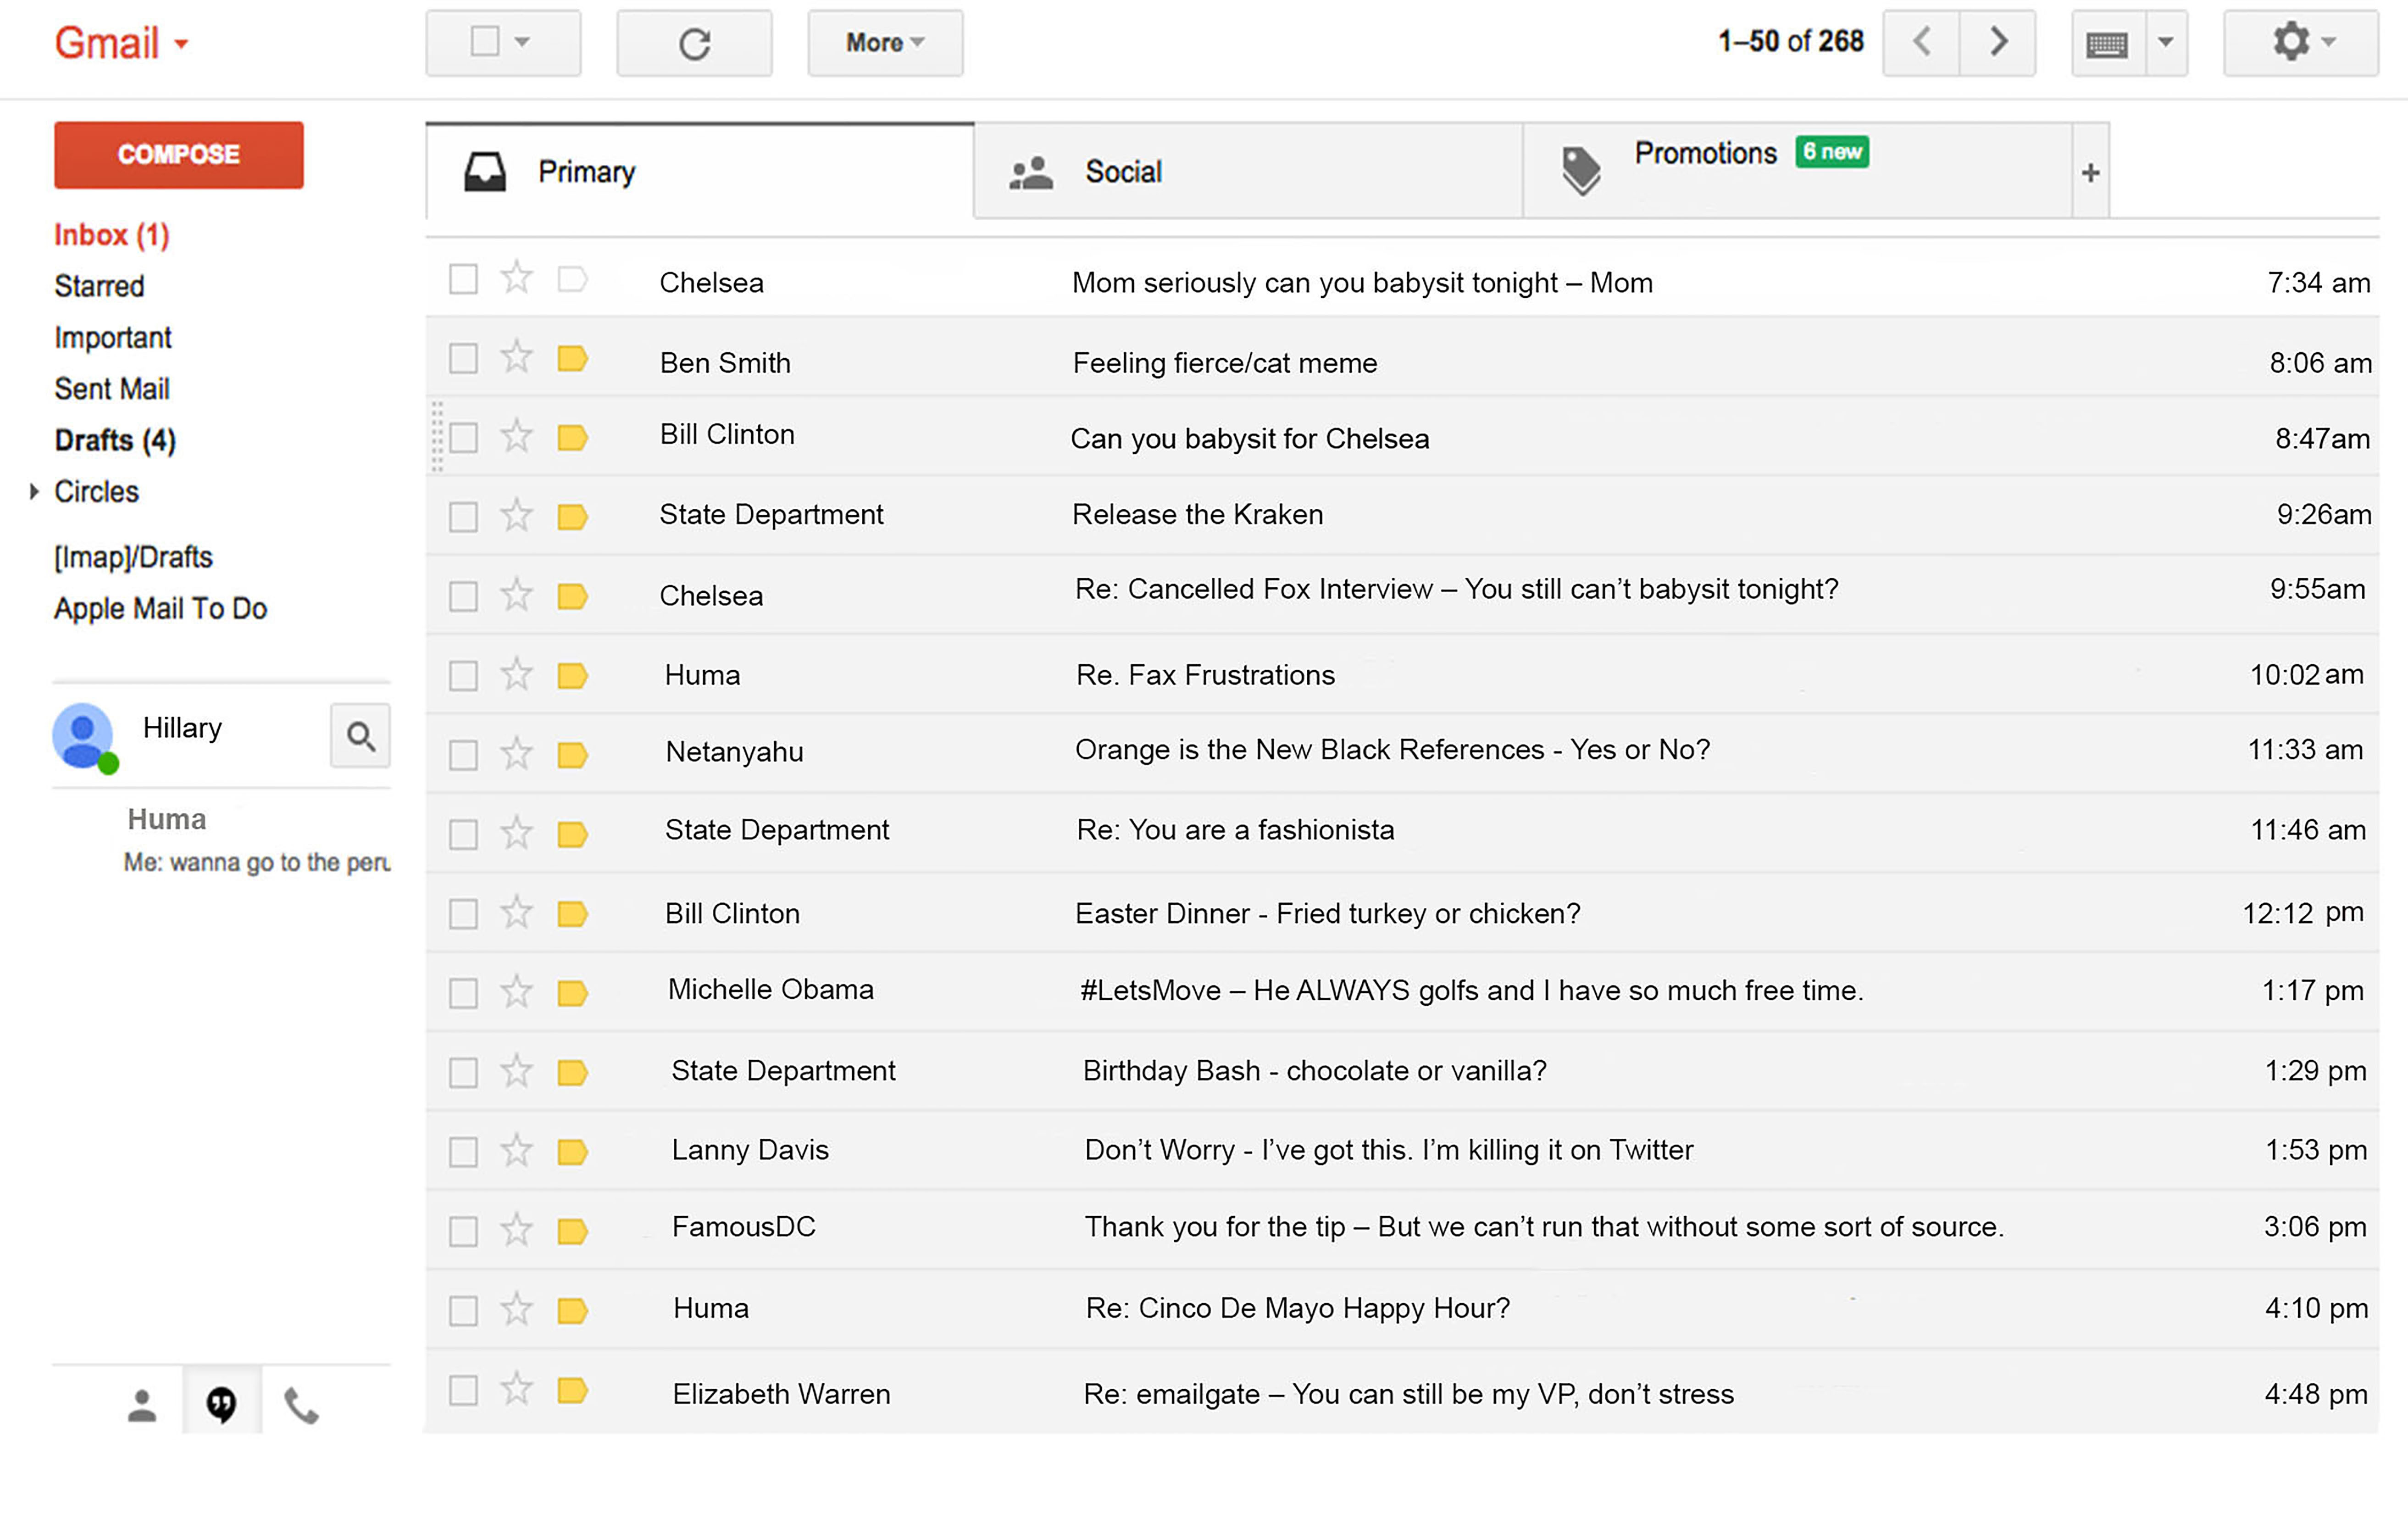Expand the Circles label in sidebar
The width and height of the screenshot is (2408, 1514).
[34, 491]
